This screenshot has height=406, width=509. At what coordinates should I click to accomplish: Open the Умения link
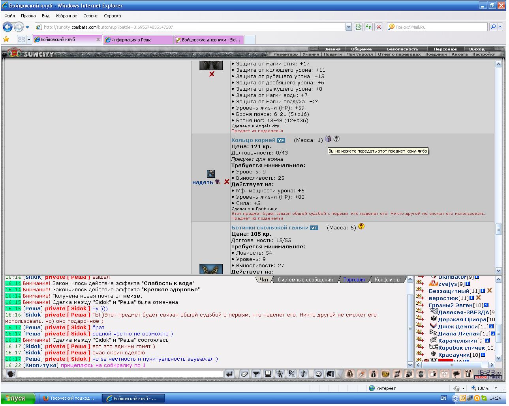click(x=311, y=54)
